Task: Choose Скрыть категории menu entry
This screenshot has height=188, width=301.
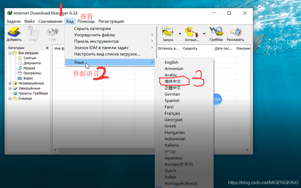Action: [111, 28]
